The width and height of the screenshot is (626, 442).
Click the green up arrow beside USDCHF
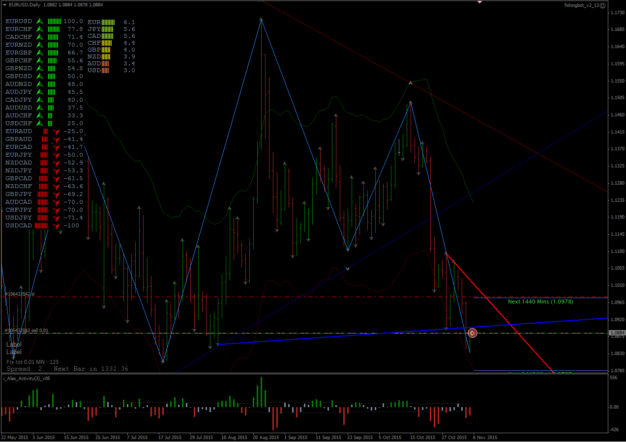pos(40,124)
